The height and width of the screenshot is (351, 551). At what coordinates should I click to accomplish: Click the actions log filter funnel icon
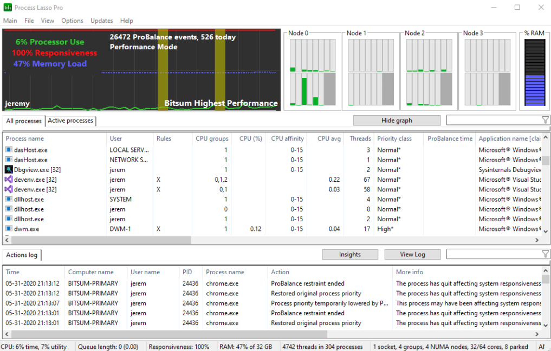coord(544,254)
